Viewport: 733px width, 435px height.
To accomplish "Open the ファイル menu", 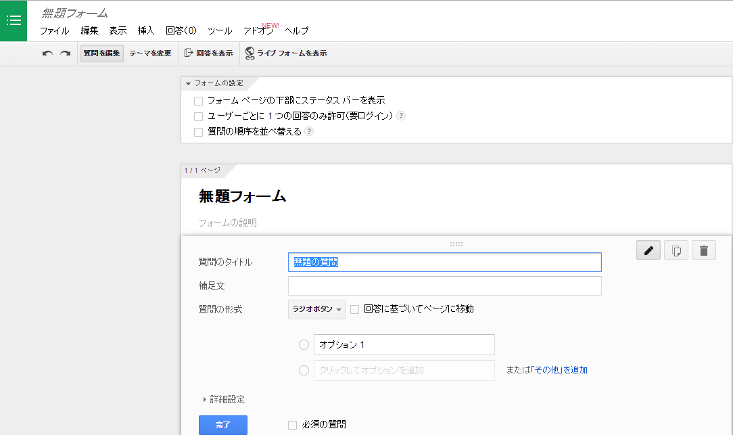I will click(x=54, y=31).
